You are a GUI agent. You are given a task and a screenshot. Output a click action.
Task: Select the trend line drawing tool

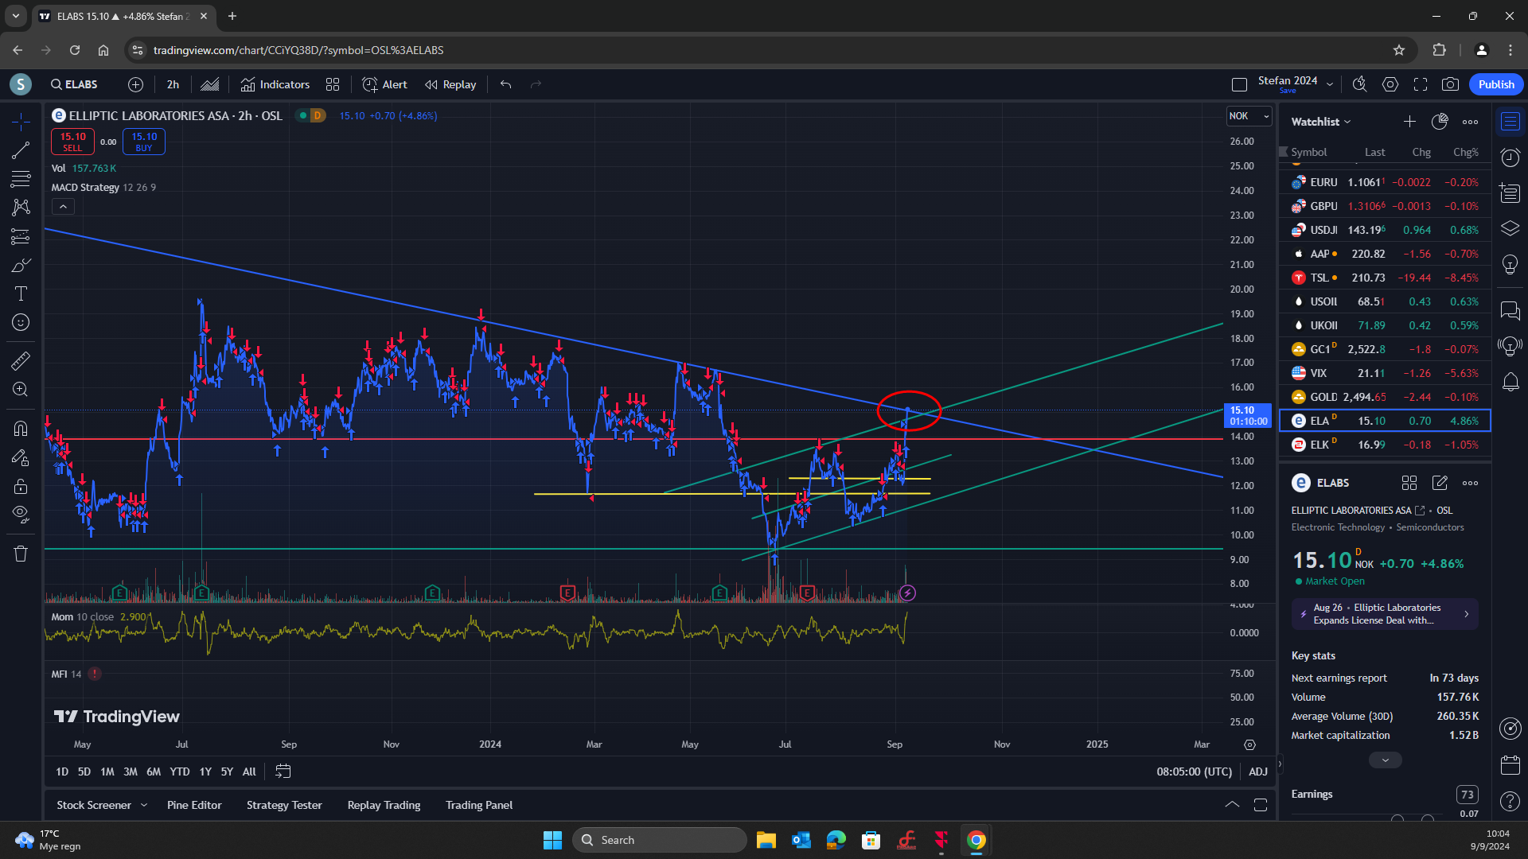click(21, 150)
